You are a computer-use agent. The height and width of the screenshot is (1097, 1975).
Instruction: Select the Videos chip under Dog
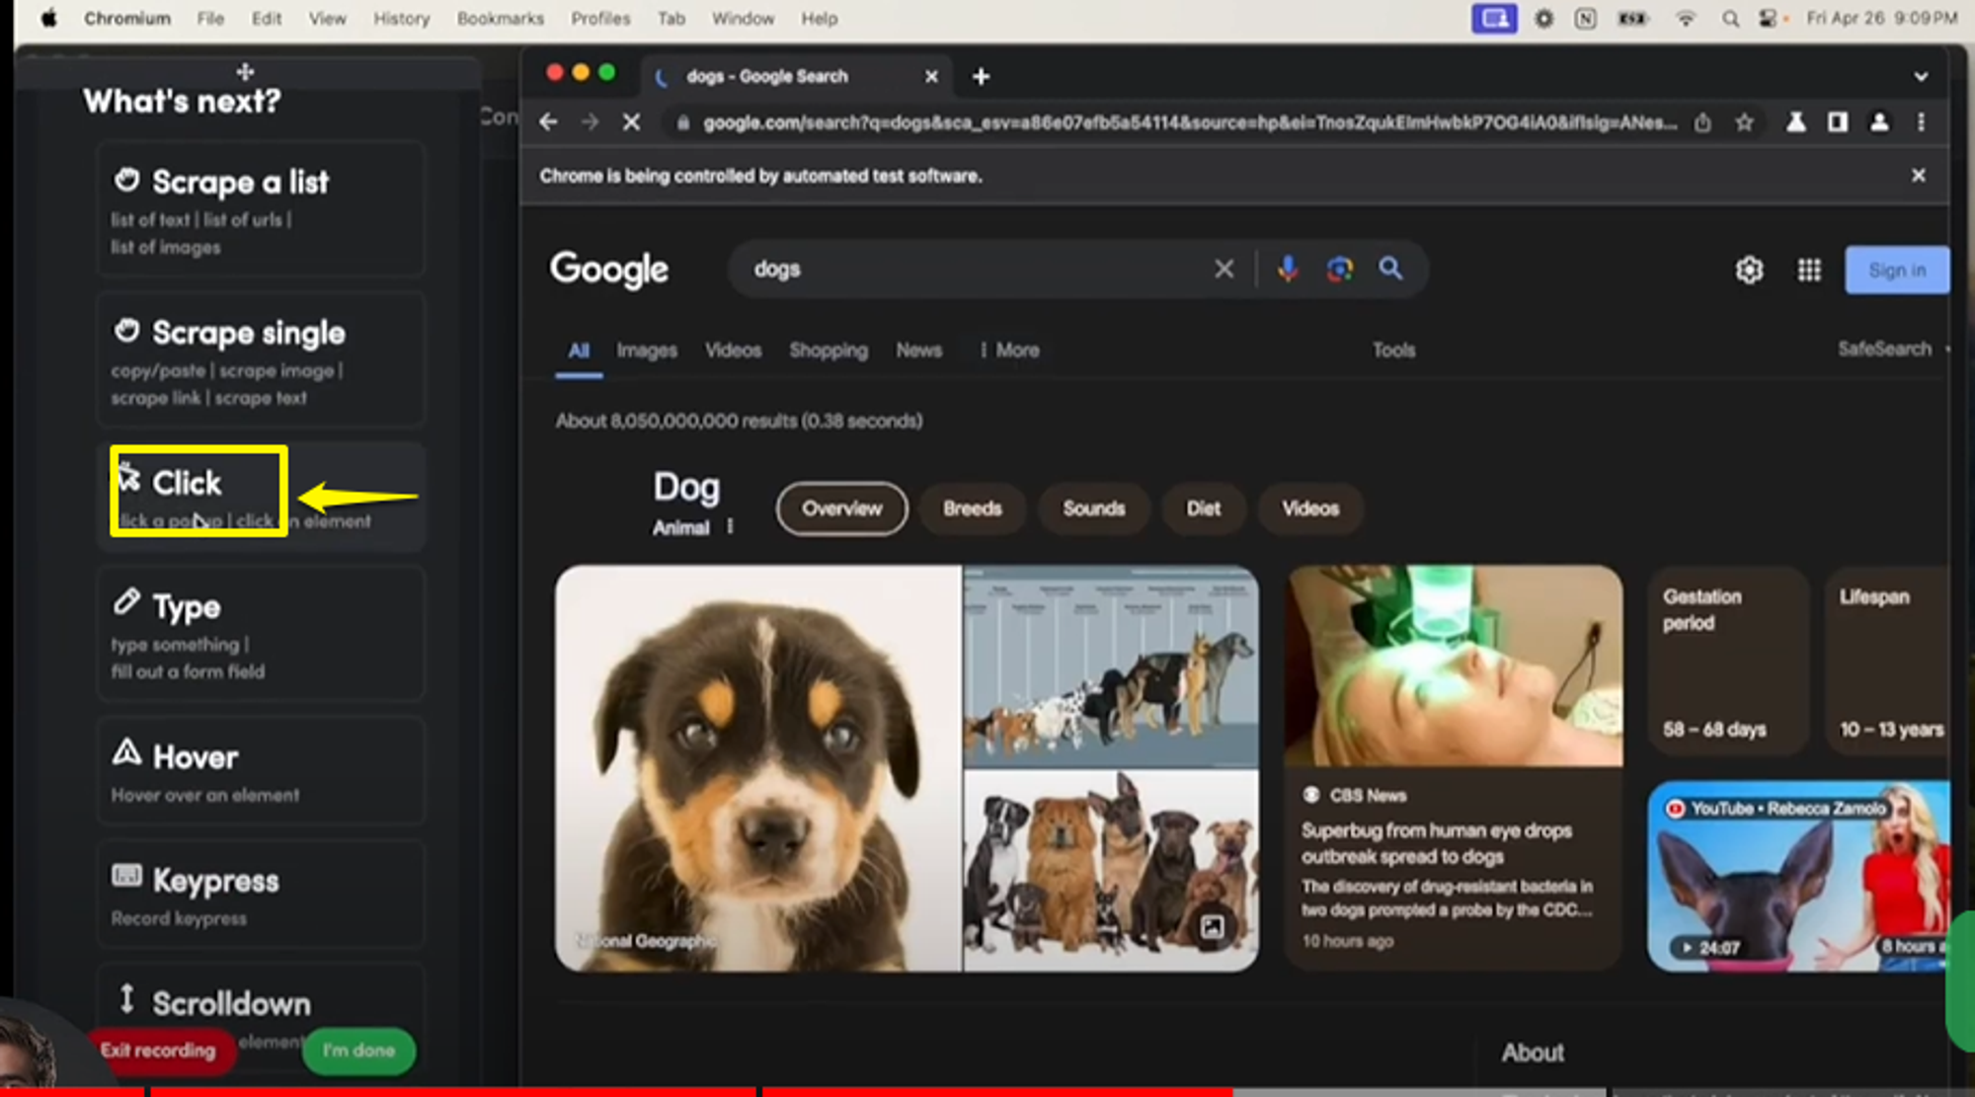coord(1310,509)
